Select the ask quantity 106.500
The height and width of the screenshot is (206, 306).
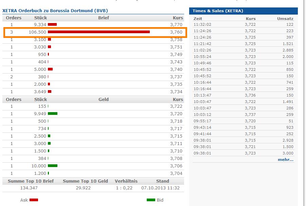click(x=37, y=32)
